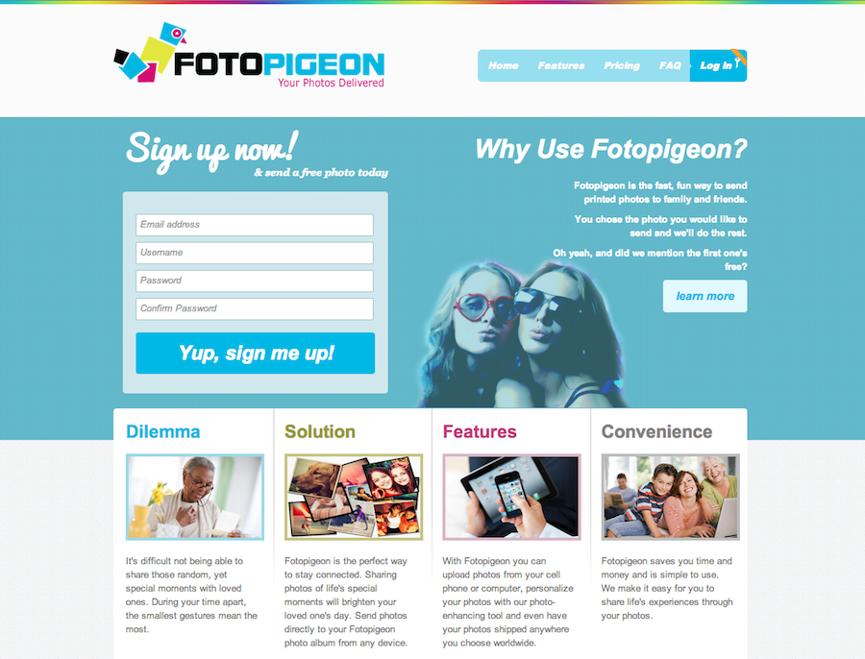This screenshot has width=865, height=659.
Task: Click the 'Yup, sign me up!' button
Action: pos(256,353)
